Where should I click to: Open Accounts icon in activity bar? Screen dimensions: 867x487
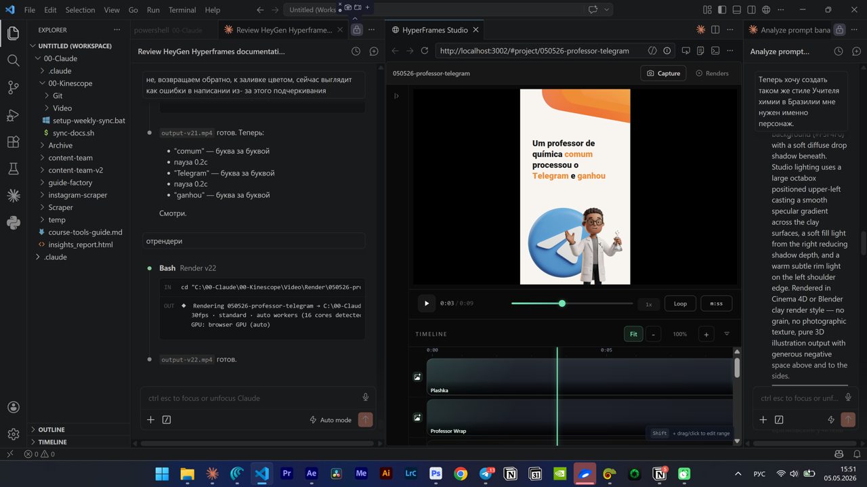(x=13, y=407)
